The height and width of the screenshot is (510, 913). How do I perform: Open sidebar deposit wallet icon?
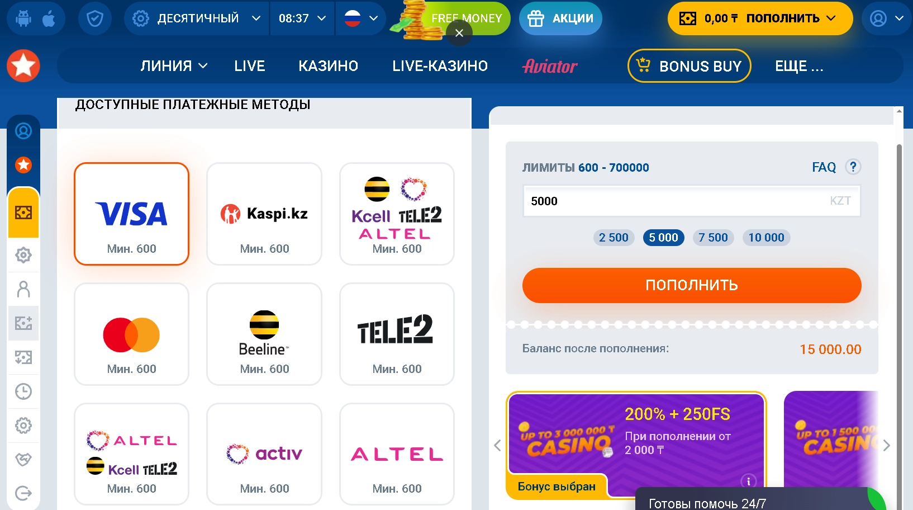(23, 212)
